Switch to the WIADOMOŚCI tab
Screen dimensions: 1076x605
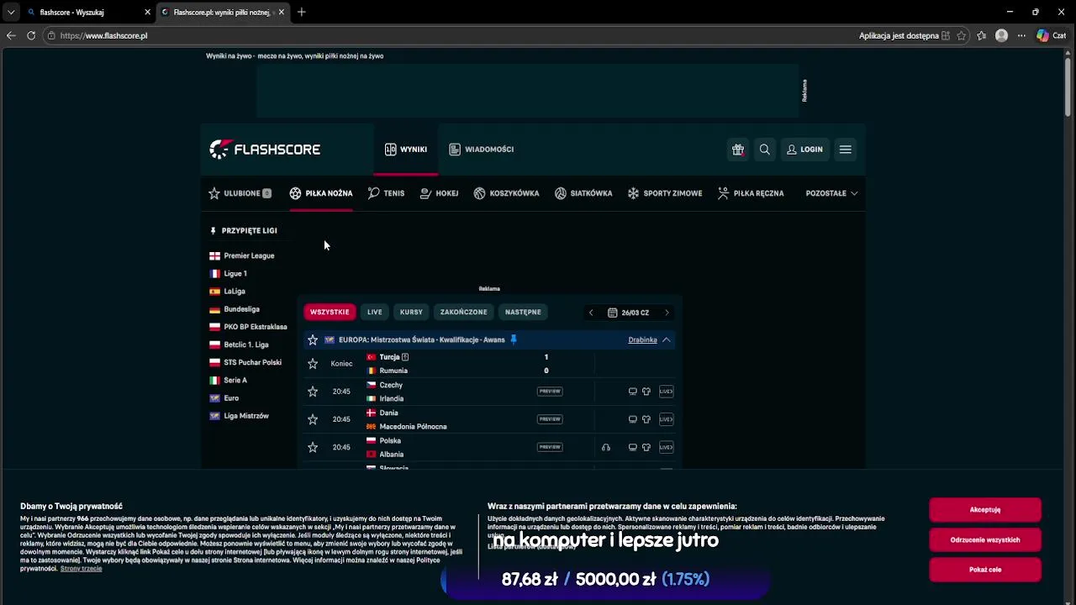pyautogui.click(x=482, y=150)
